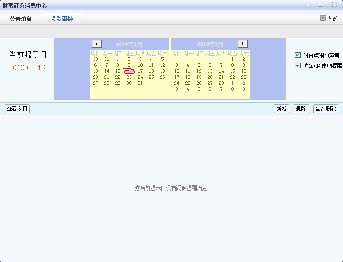343x262 pixels.
Task: Switch to 公告消息 tab
Action: tap(21, 19)
